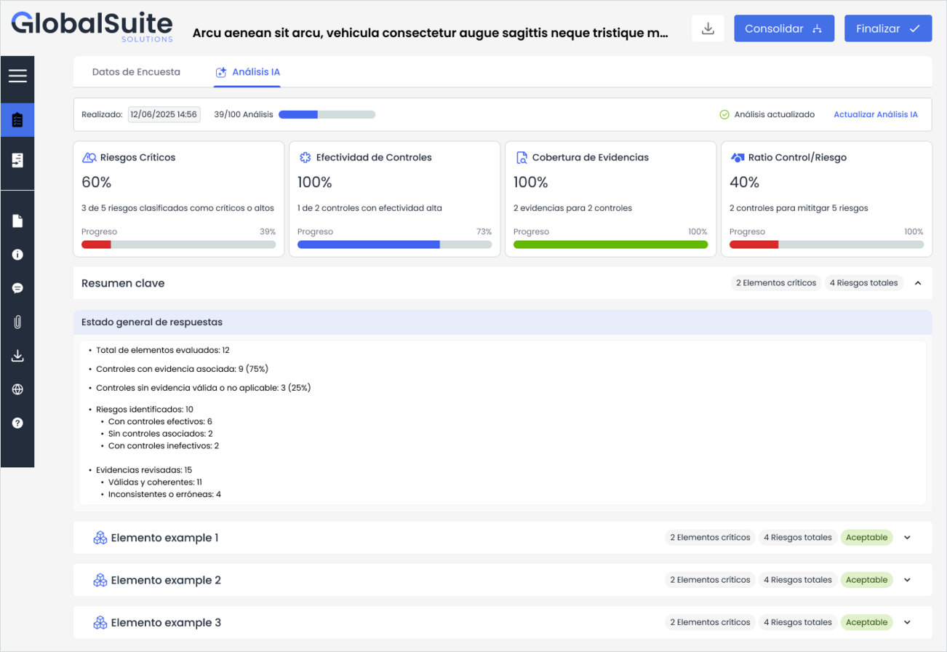
Task: Click the GlobalSuite Solutions logo
Action: point(92,27)
